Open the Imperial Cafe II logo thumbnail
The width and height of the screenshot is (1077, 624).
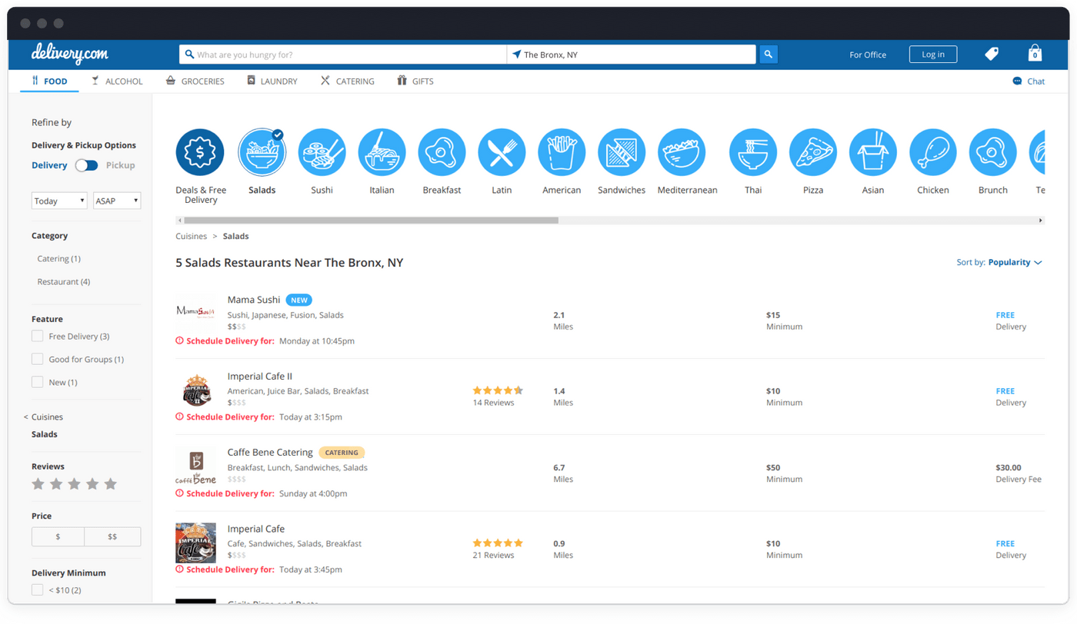(x=196, y=390)
